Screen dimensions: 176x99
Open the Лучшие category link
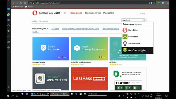pos(55,29)
